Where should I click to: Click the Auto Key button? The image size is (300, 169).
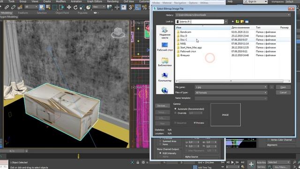pos(262,162)
